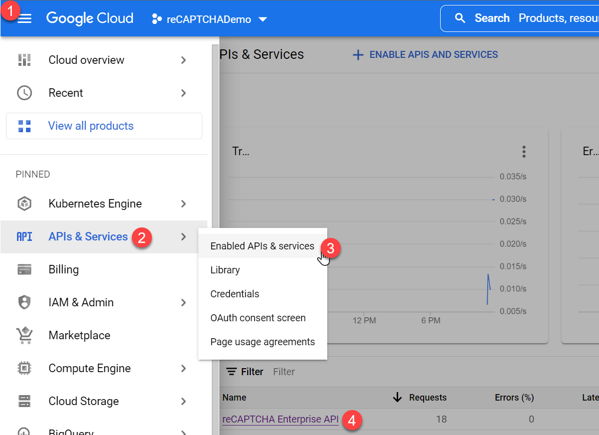Click the search magnifier icon
Screen dimensions: 599x435
[x=460, y=18]
